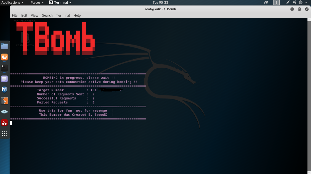This screenshot has width=311, height=175.
Task: Click the window title root@kali: ~/TBomb
Action: [x=160, y=9]
